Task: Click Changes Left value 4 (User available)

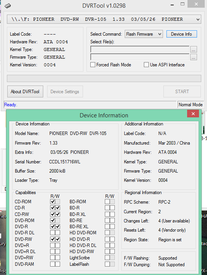Action: pyautogui.click(x=174, y=221)
